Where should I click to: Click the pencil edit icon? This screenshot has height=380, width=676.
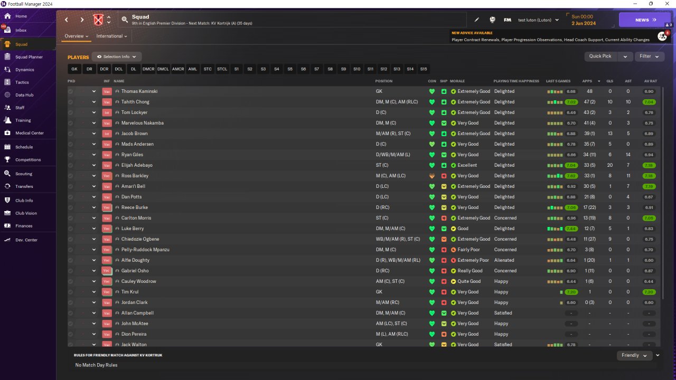point(477,20)
